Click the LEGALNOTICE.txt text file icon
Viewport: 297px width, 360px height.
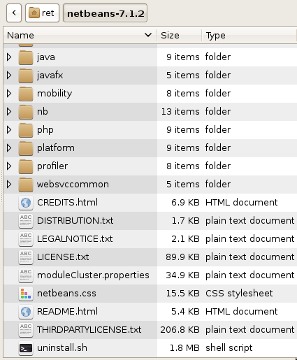coord(26,239)
